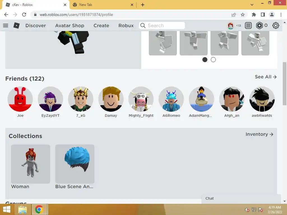Click the Roblox logo home icon
Screen dimensions: 287x215
tap(17, 25)
